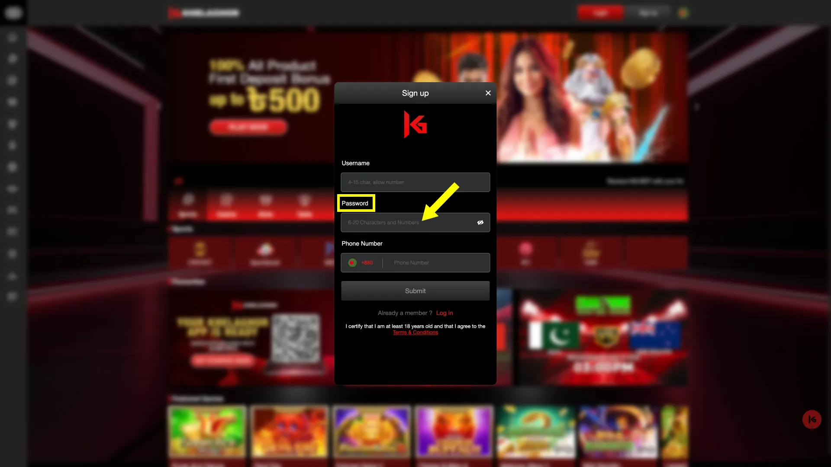This screenshot has height=467, width=831.
Task: Toggle password visibility in password field
Action: (480, 222)
